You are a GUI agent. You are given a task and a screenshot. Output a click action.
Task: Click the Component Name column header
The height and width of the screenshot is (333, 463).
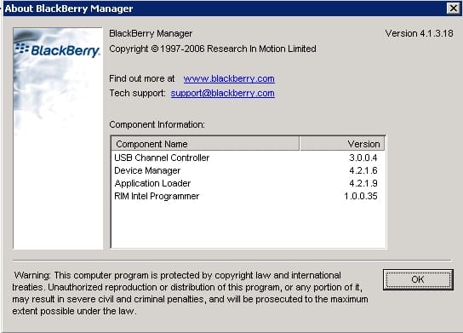pyautogui.click(x=205, y=144)
